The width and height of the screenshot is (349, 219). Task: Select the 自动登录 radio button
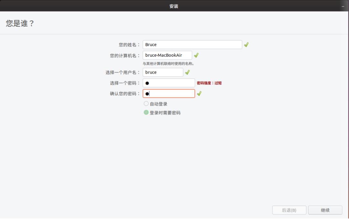(x=146, y=104)
